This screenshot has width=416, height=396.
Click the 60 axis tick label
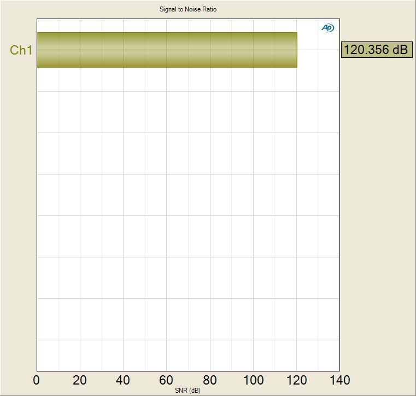click(x=166, y=380)
